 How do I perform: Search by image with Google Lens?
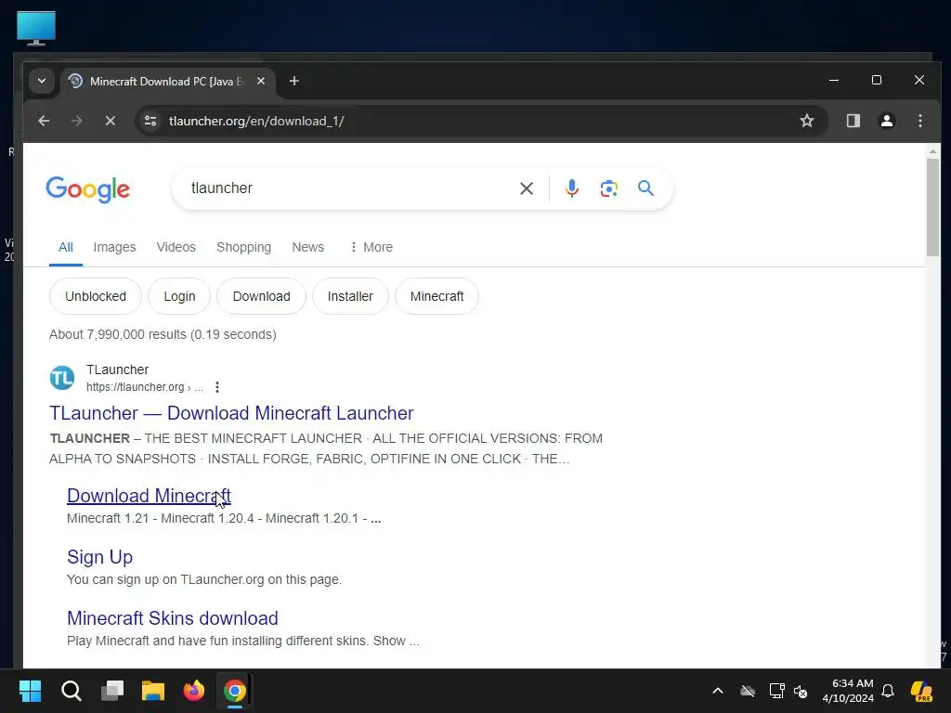(609, 188)
